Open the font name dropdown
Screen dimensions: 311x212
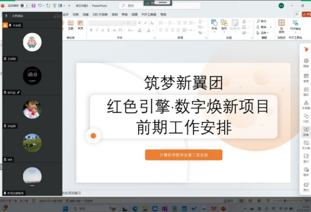(x=107, y=23)
